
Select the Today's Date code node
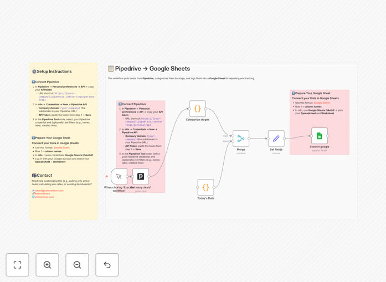click(x=205, y=187)
